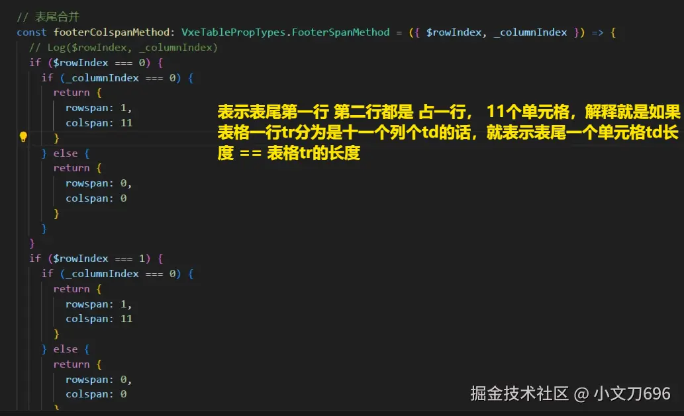Click the second '} else {' line

pyautogui.click(x=66, y=349)
